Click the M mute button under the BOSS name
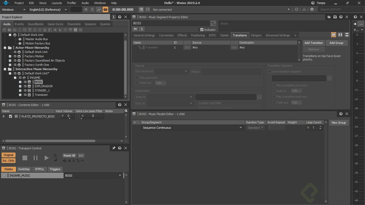This screenshot has height=205, width=365. pyautogui.click(x=135, y=29)
